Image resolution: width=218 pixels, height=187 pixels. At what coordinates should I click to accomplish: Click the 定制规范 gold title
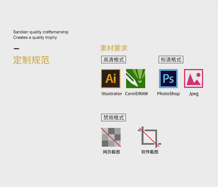31,60
